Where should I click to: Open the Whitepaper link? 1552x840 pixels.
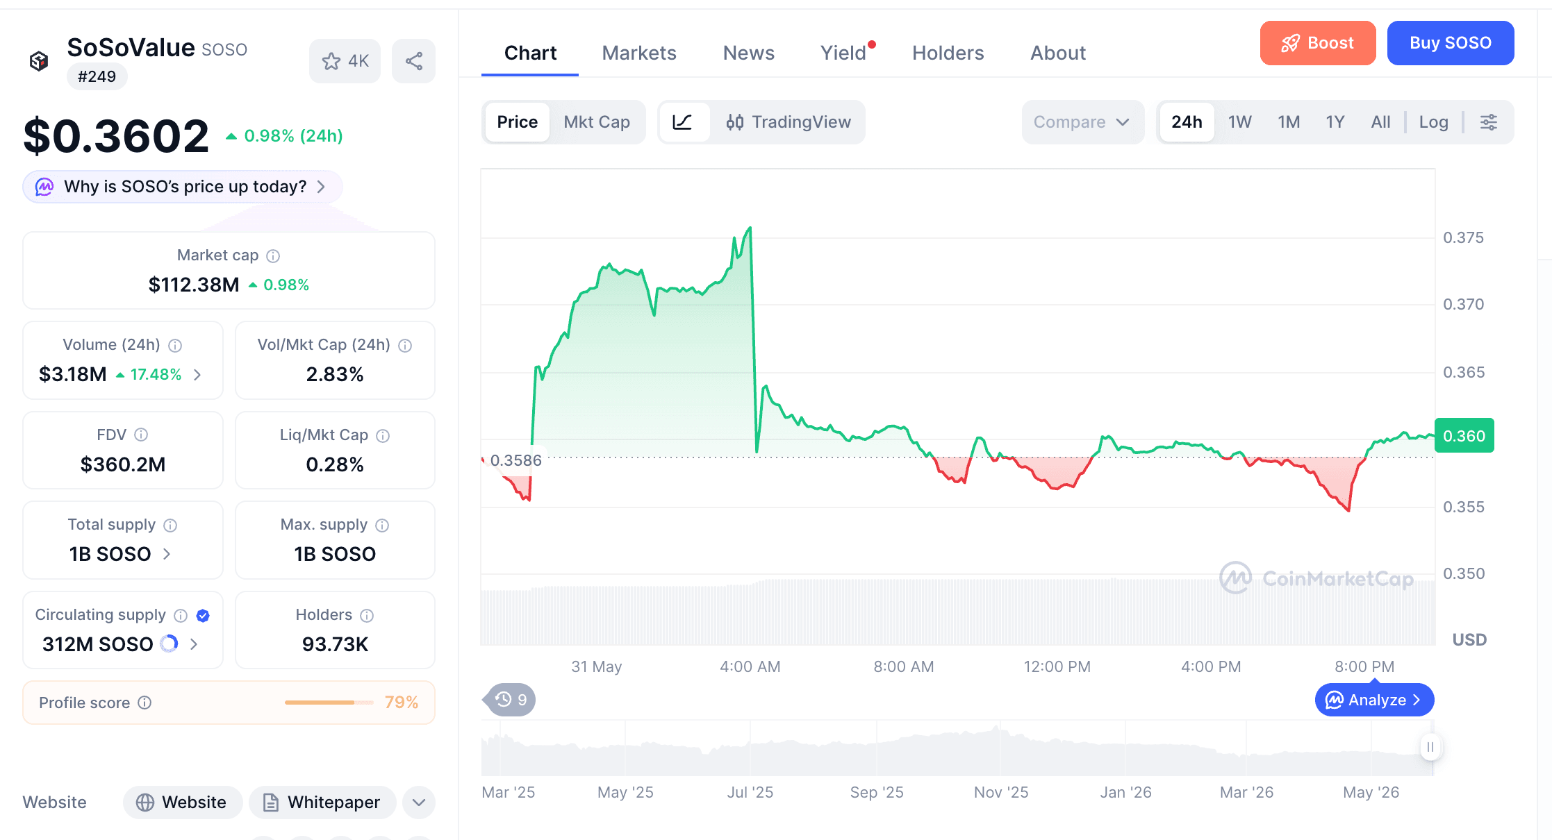[322, 803]
